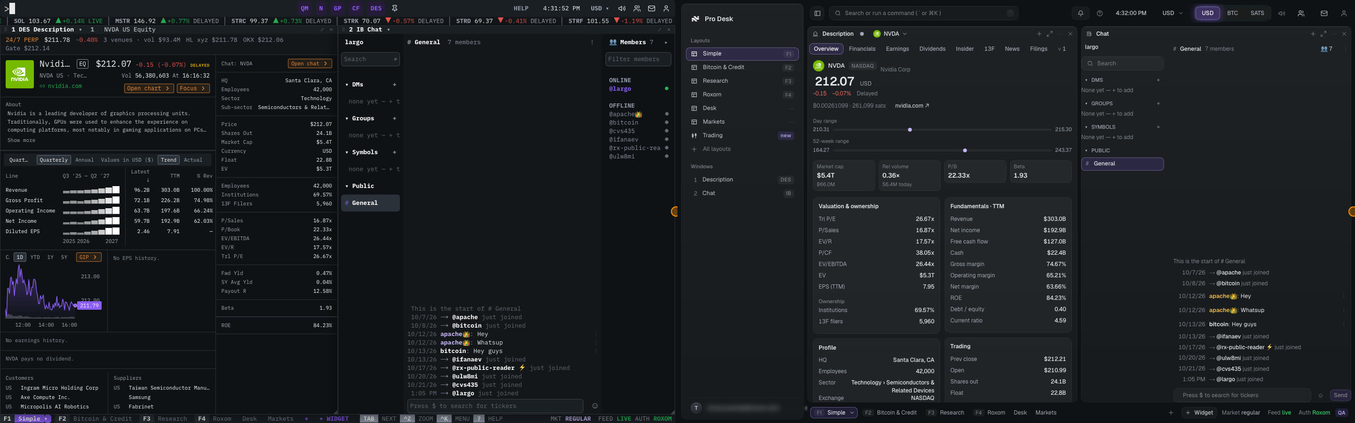This screenshot has height=423, width=1355.
Task: Click the Day range slider marker
Action: click(910, 130)
